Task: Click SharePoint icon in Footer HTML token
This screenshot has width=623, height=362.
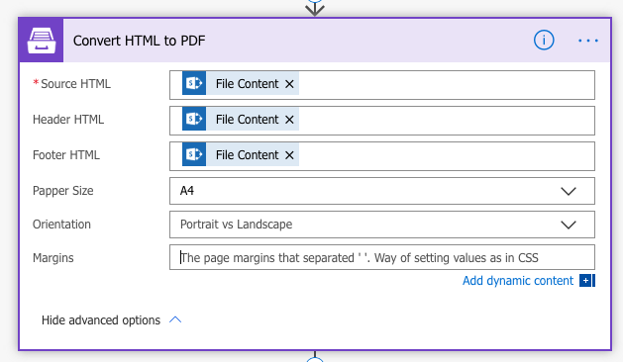Action: pos(194,154)
